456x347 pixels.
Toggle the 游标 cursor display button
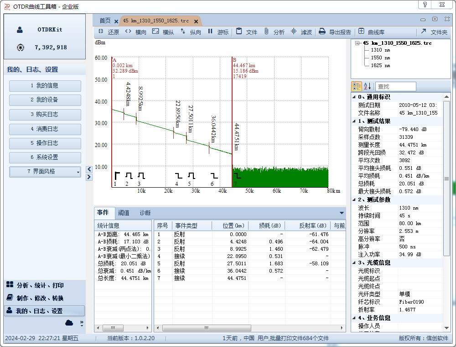pos(210,32)
